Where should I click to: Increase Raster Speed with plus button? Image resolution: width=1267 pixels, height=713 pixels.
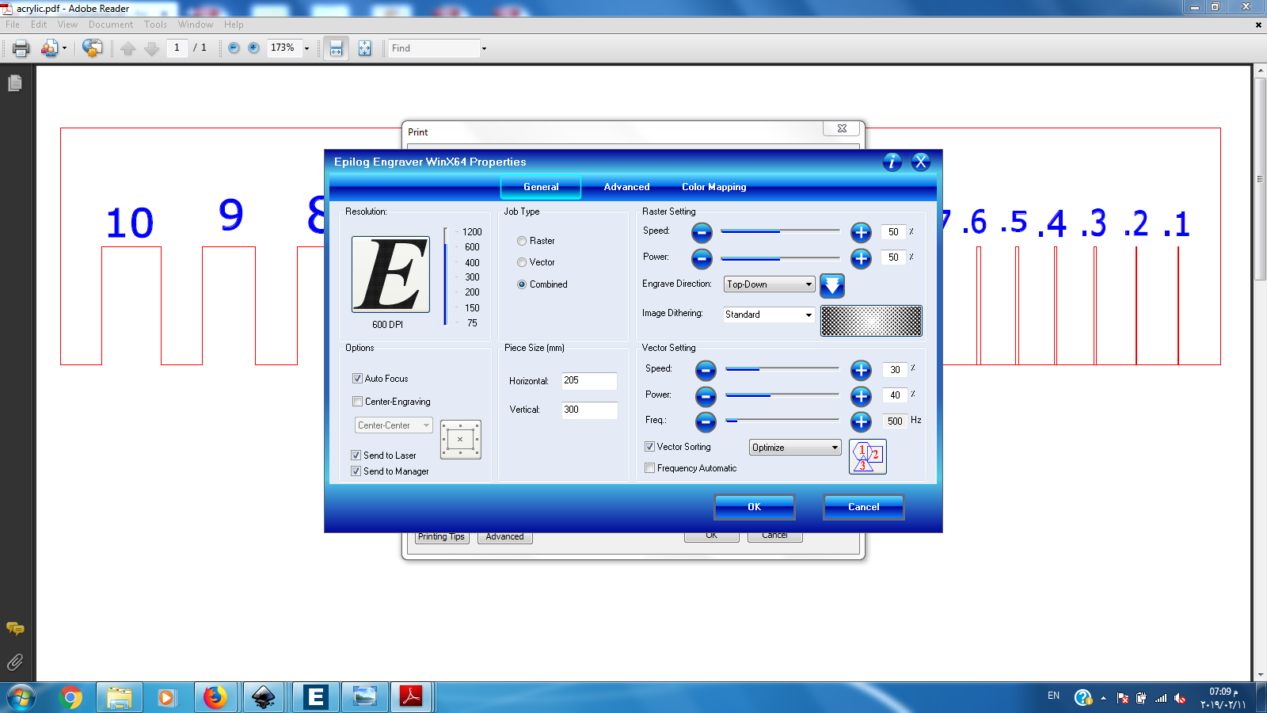click(861, 232)
